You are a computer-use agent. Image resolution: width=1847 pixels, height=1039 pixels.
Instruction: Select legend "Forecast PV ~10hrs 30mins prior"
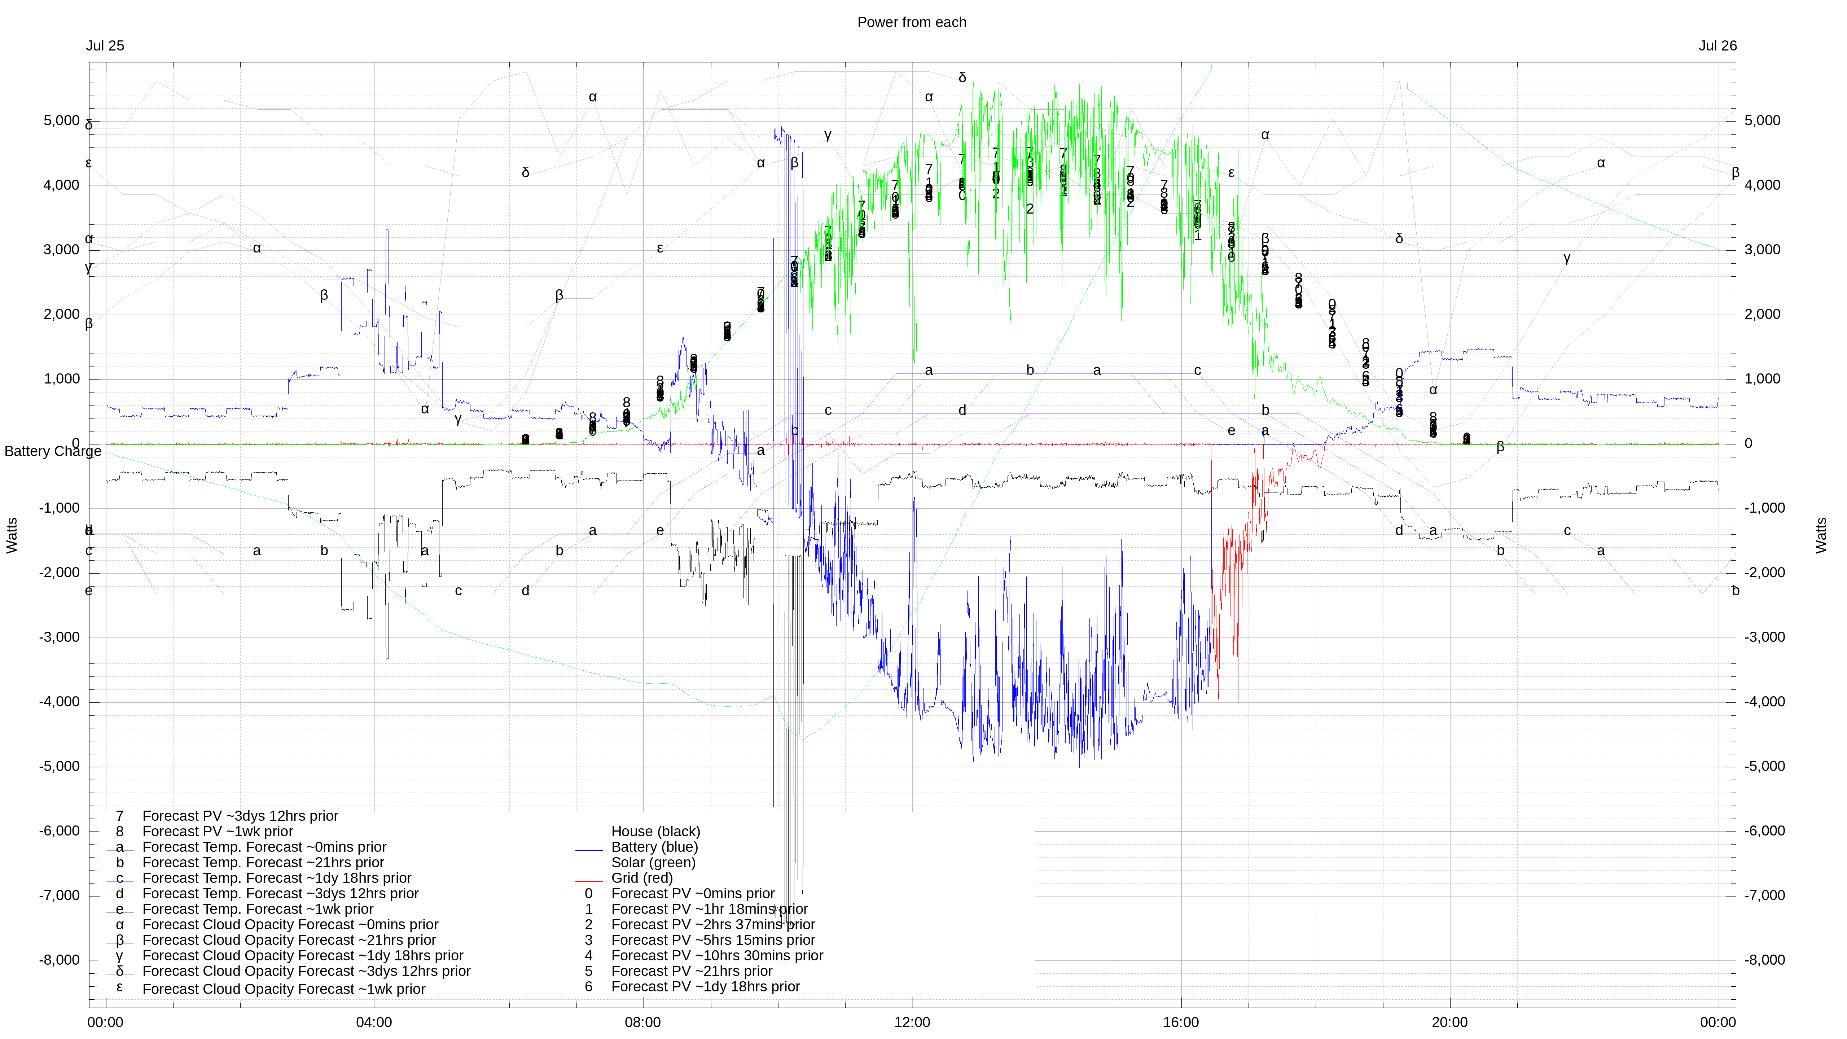coord(717,956)
